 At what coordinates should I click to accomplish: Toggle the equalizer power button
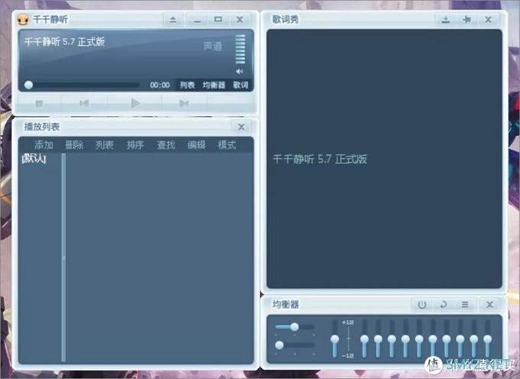(422, 304)
